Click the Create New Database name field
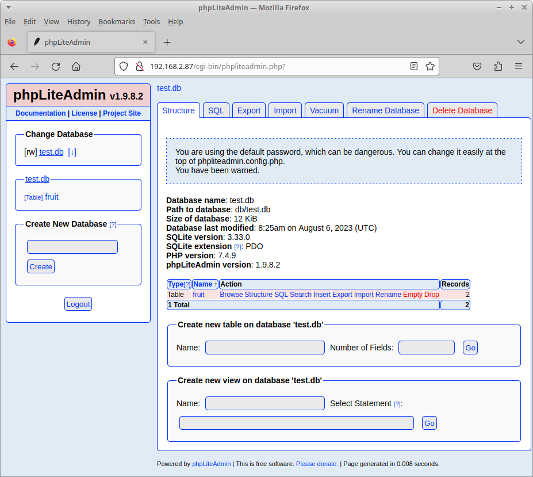 point(72,247)
